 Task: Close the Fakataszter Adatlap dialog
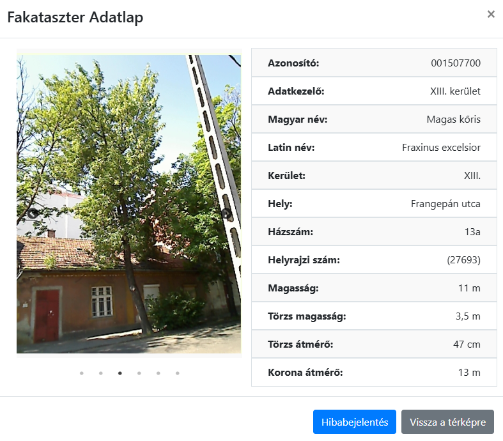[491, 14]
